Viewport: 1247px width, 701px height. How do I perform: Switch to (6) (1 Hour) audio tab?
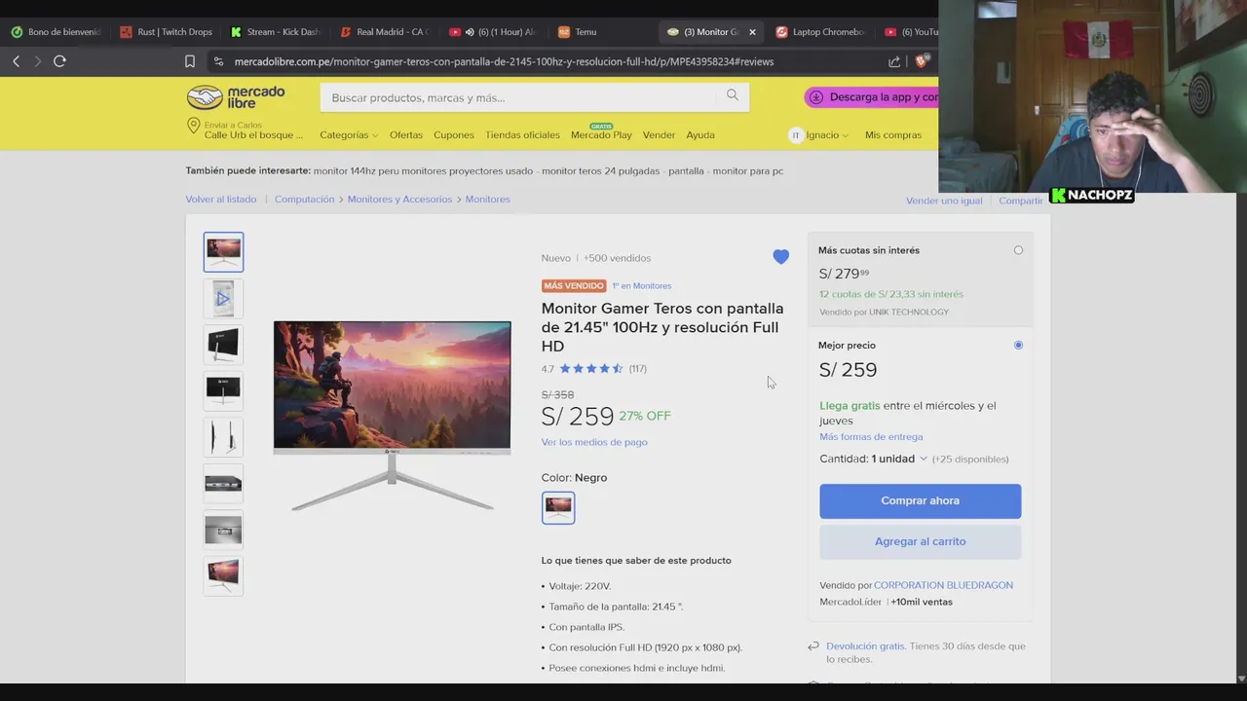(492, 32)
